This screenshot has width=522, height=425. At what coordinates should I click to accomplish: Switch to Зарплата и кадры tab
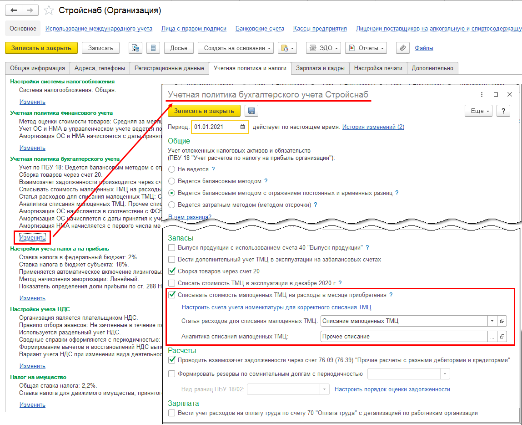[x=320, y=68]
